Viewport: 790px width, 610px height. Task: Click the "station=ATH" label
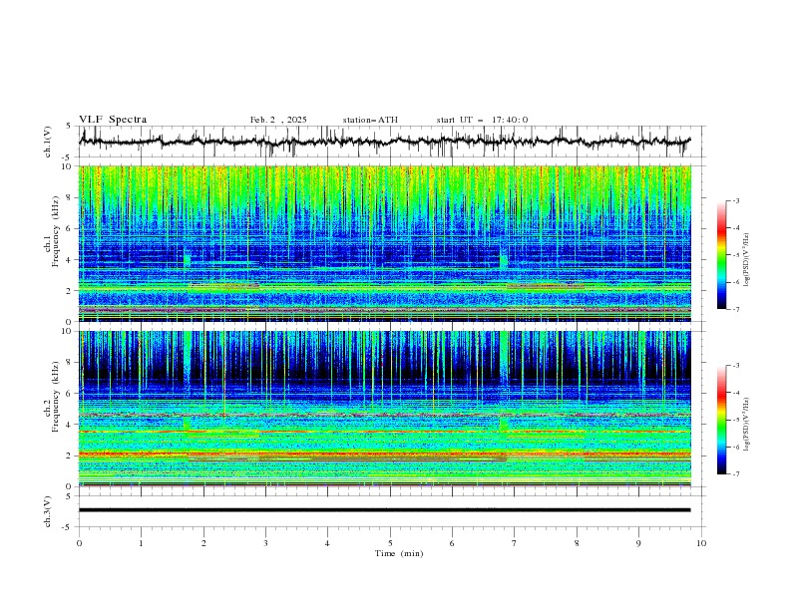coord(370,120)
